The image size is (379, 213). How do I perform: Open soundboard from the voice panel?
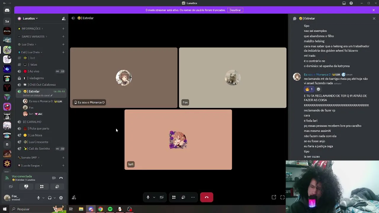(57, 186)
